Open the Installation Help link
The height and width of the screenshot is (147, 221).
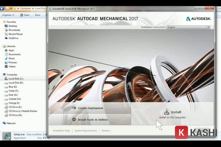tap(61, 130)
